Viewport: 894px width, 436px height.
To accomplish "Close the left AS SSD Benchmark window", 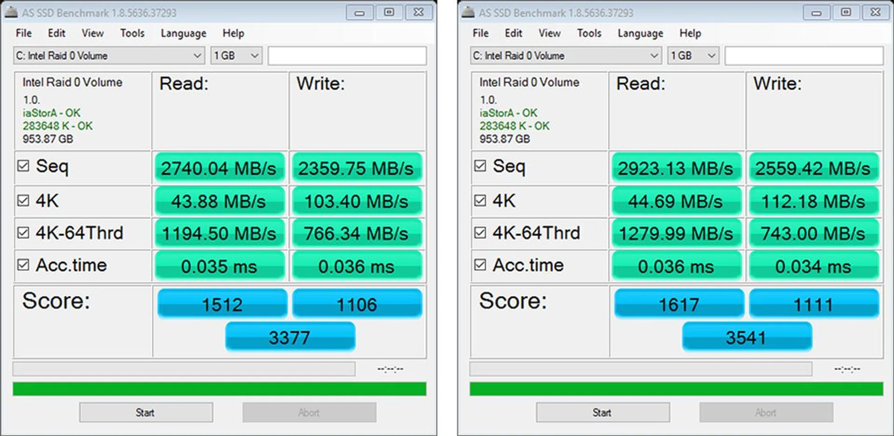I will (419, 13).
